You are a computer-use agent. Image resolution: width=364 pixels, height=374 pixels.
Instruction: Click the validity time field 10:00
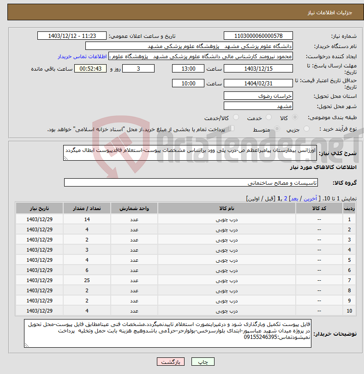click(188, 83)
